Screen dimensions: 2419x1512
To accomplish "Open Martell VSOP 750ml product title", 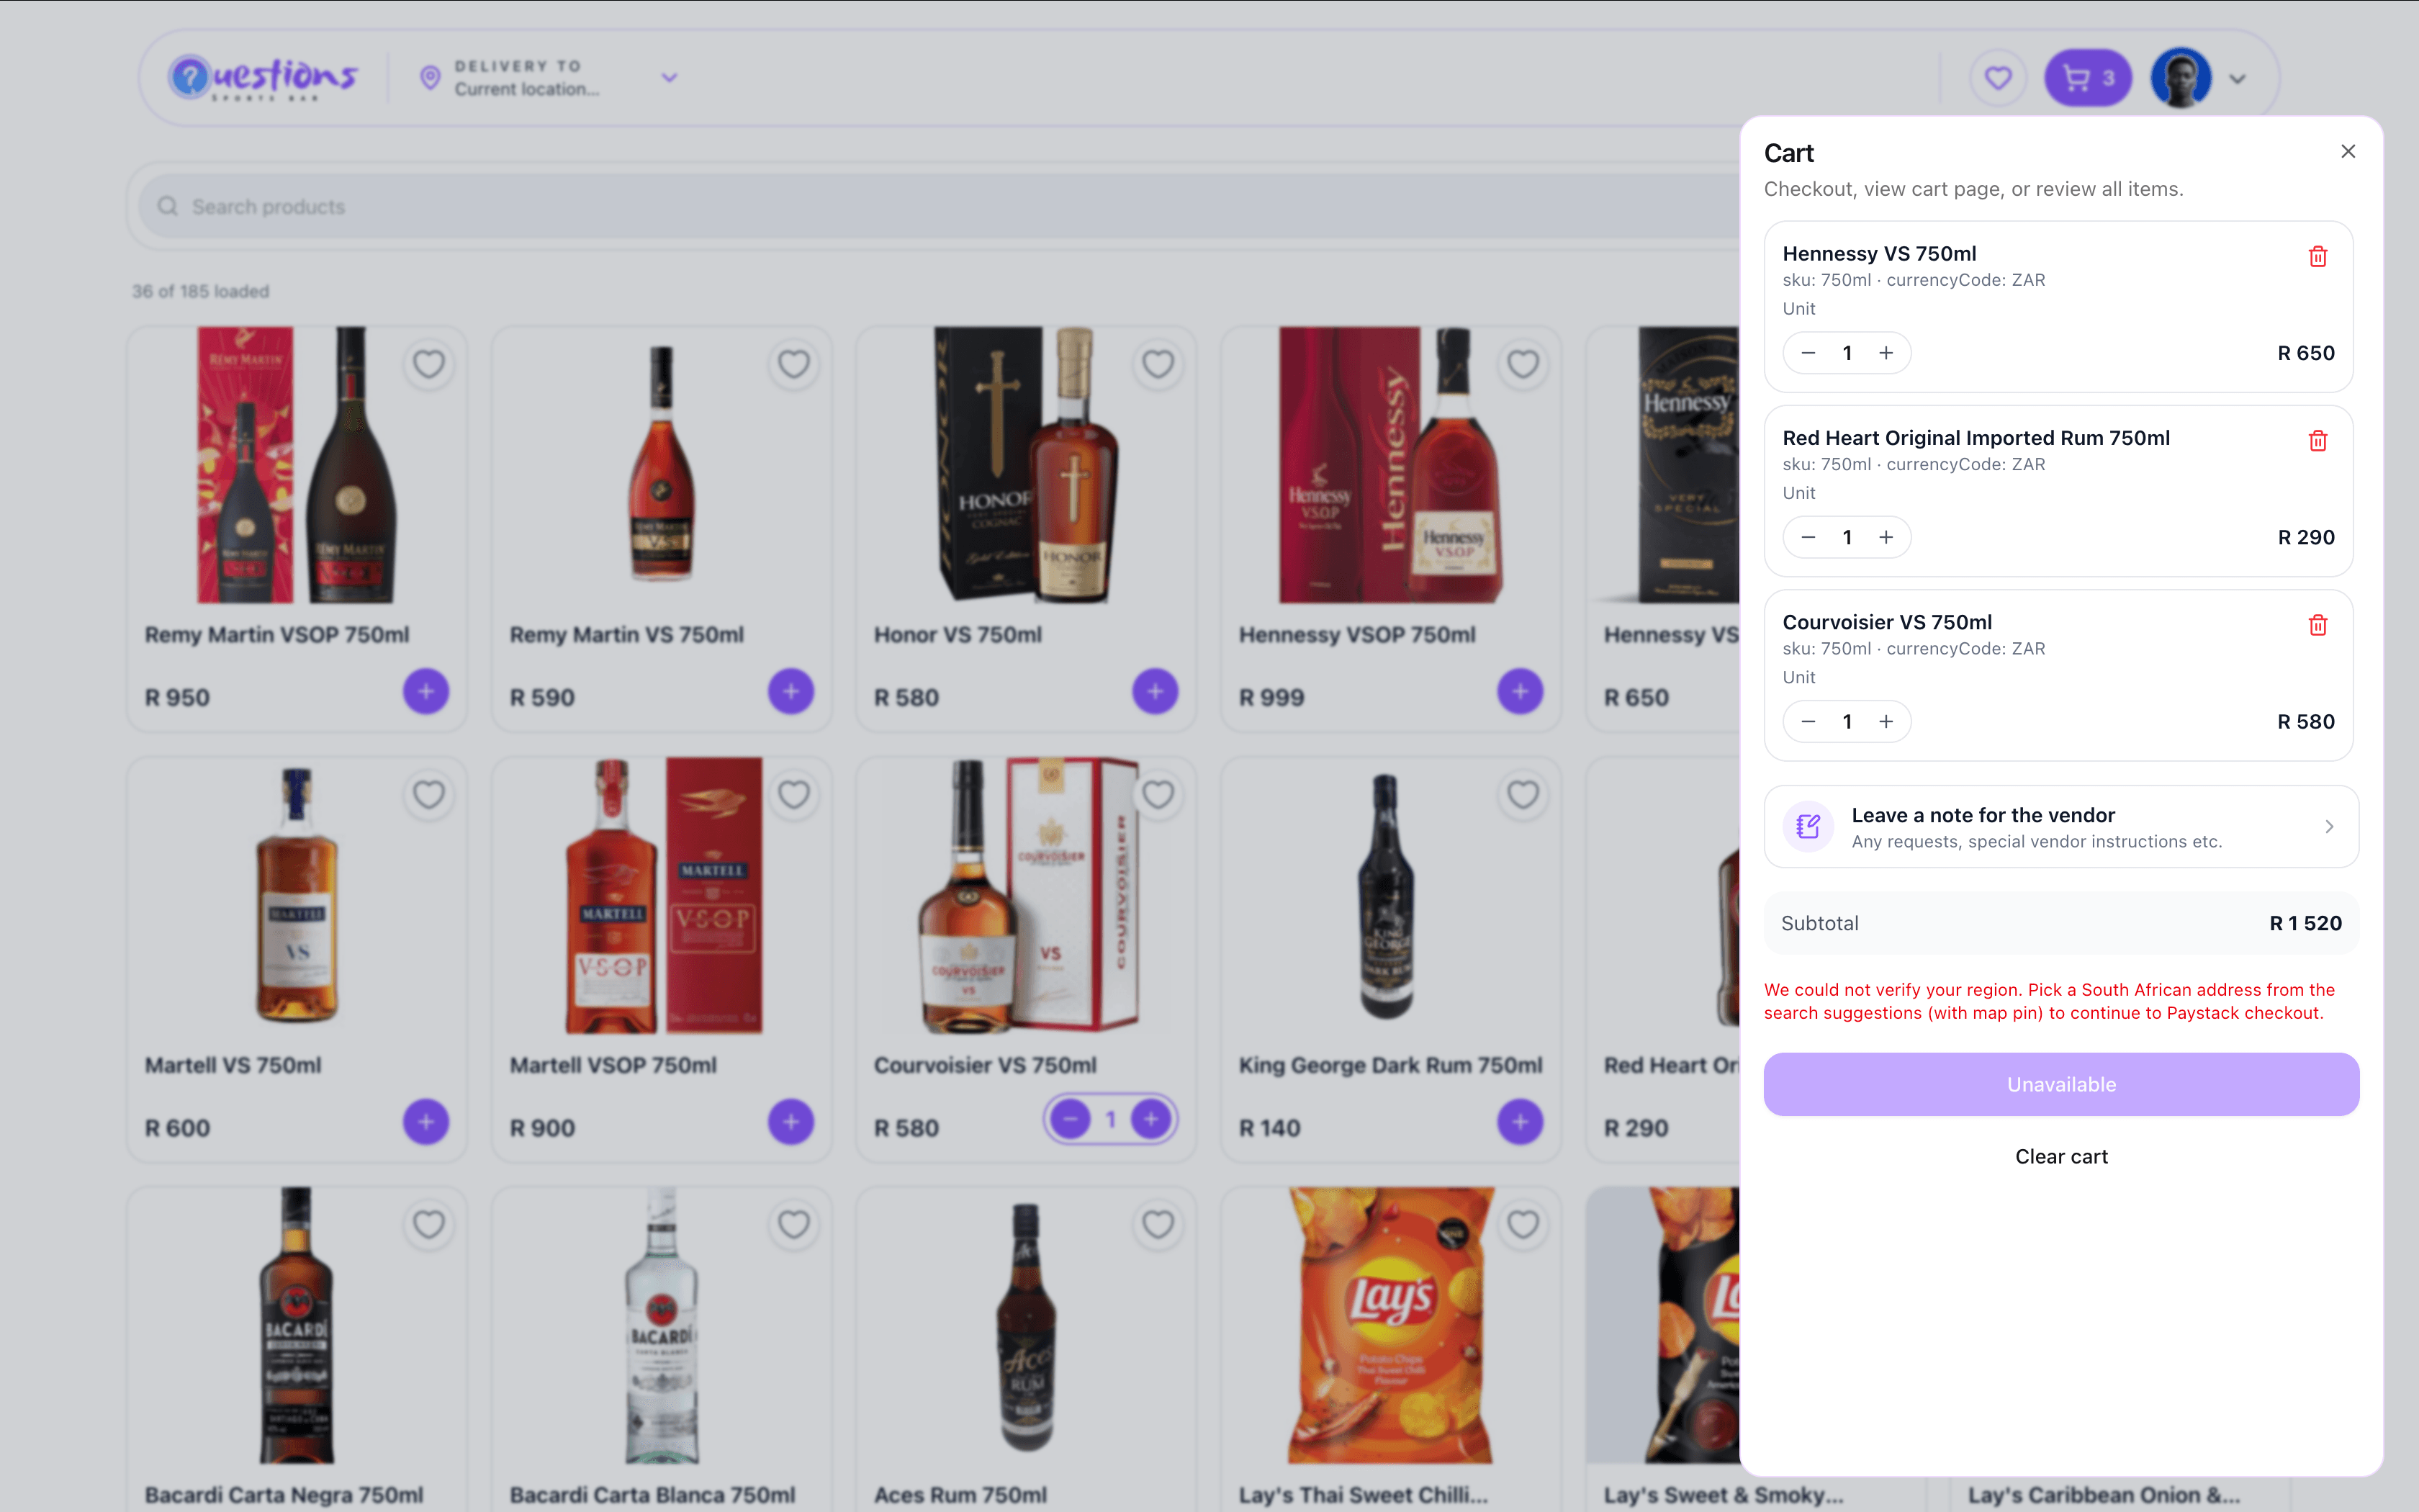I will pyautogui.click(x=613, y=1066).
